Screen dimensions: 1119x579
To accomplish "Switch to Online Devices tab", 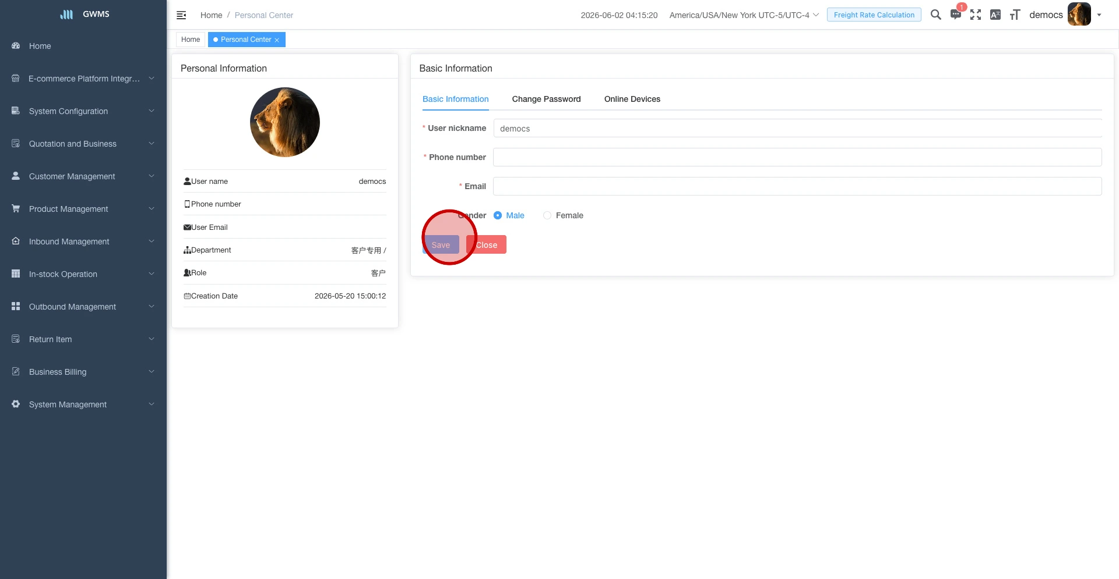I will (x=632, y=99).
